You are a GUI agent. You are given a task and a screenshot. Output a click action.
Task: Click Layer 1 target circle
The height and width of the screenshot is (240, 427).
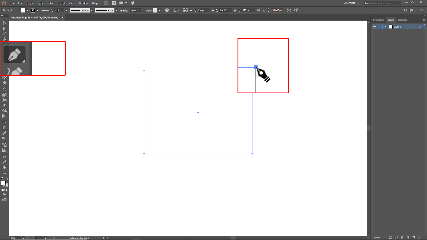420,27
